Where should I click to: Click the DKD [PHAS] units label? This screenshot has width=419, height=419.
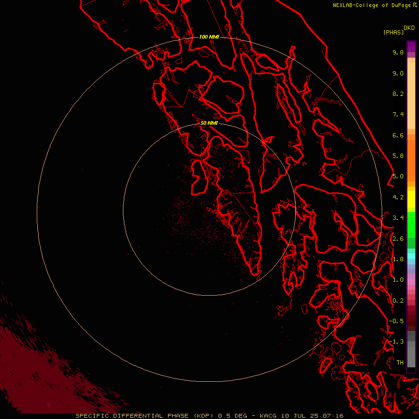(399, 30)
